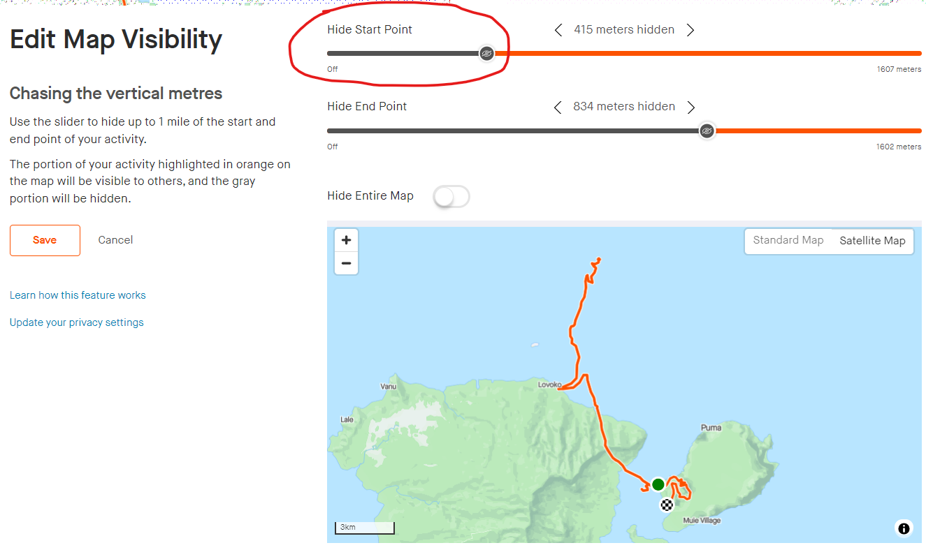Decrease end point hidden distance with left chevron
This screenshot has width=926, height=550.
click(x=558, y=107)
